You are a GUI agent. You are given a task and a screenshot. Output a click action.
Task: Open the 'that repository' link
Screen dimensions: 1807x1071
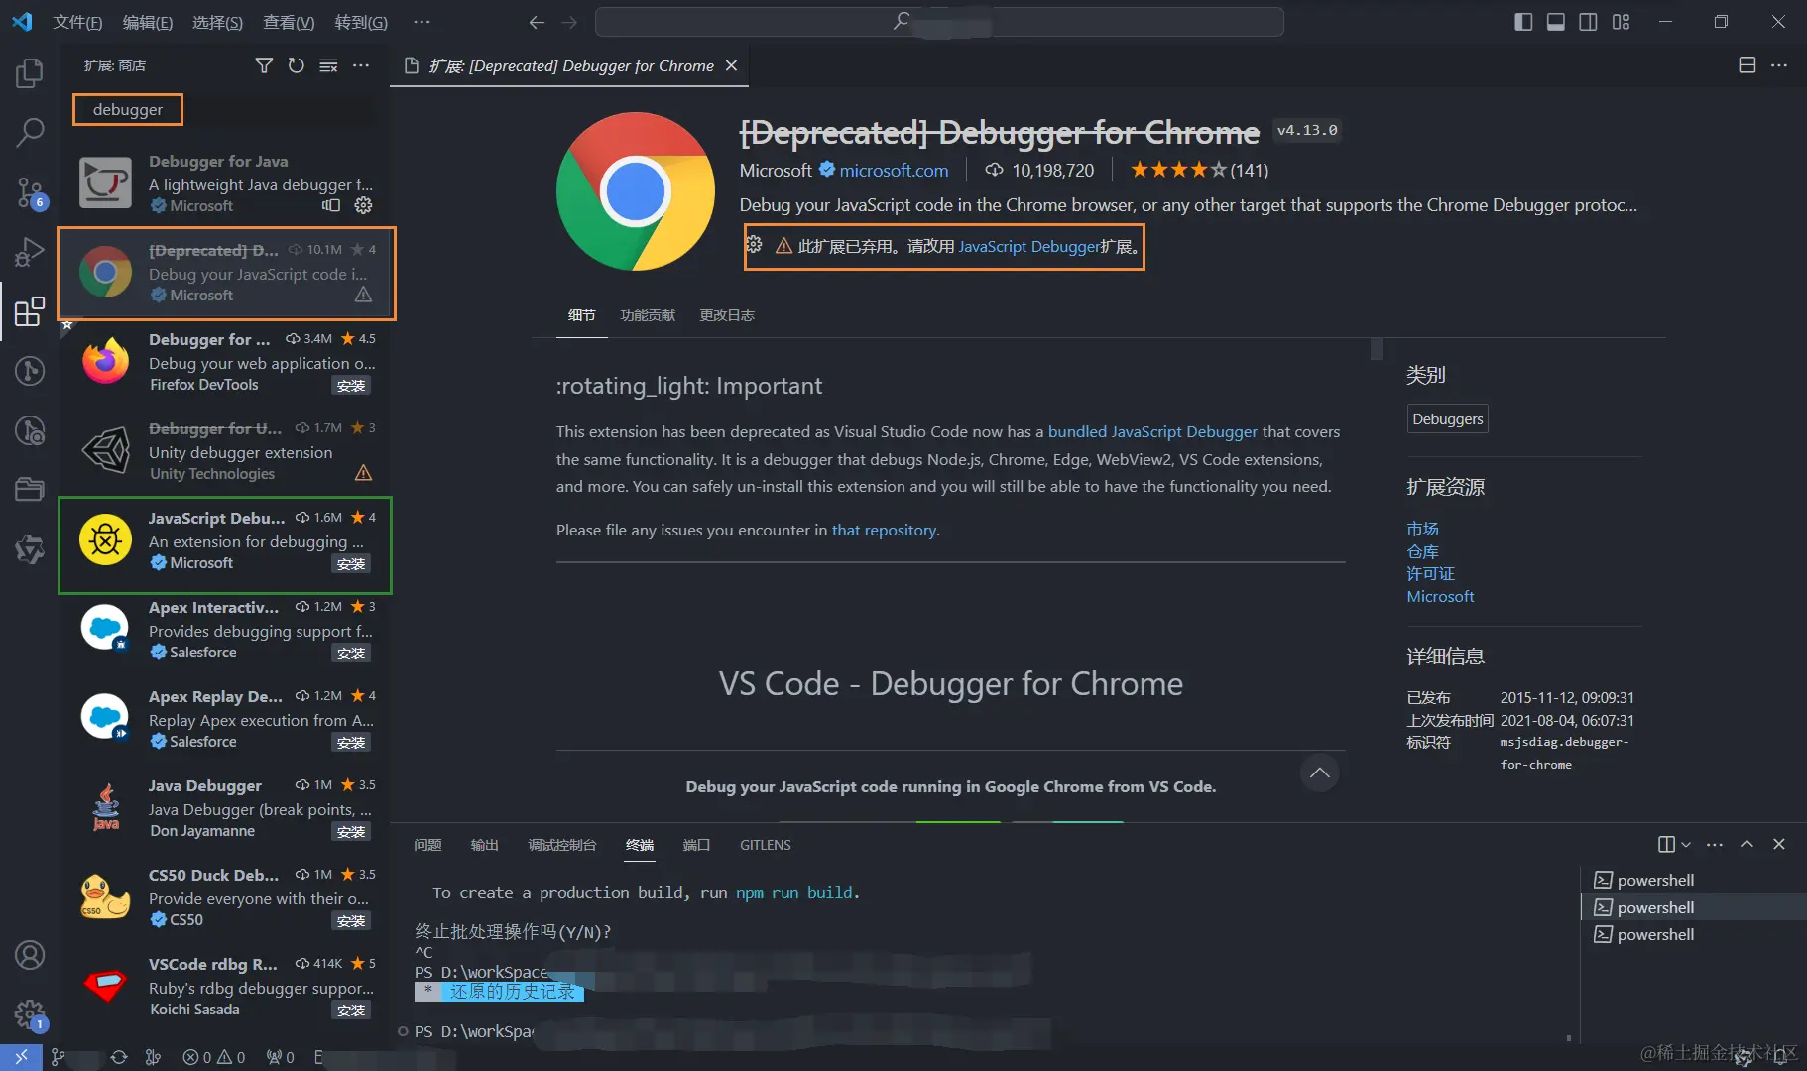point(884,530)
